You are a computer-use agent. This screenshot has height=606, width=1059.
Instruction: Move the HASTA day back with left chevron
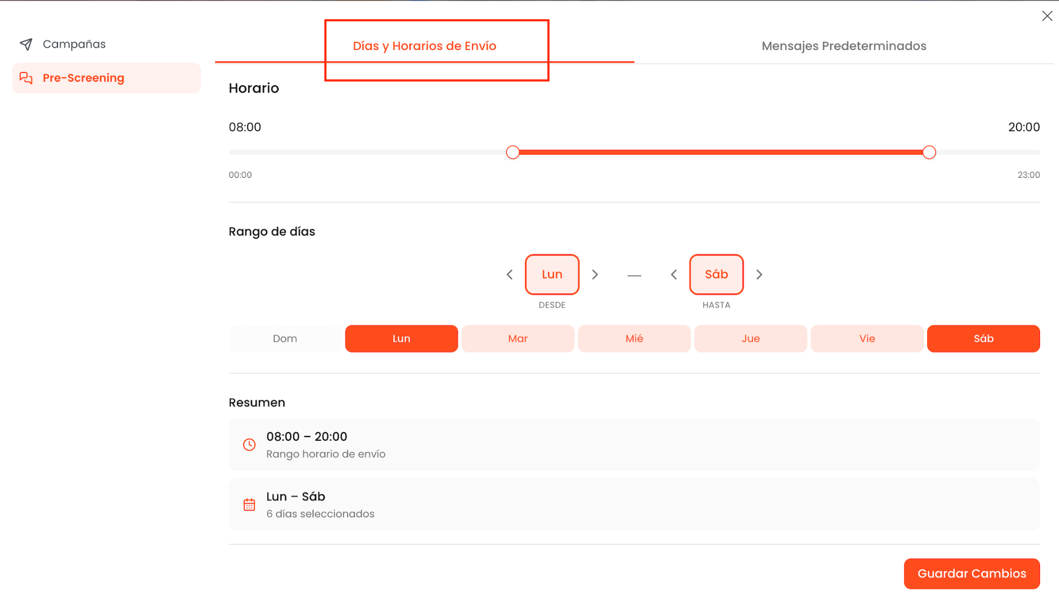pos(674,275)
